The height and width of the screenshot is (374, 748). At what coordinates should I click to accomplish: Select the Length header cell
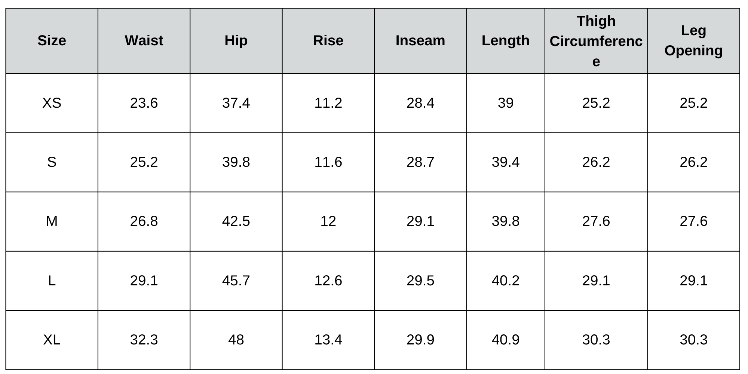505,40
